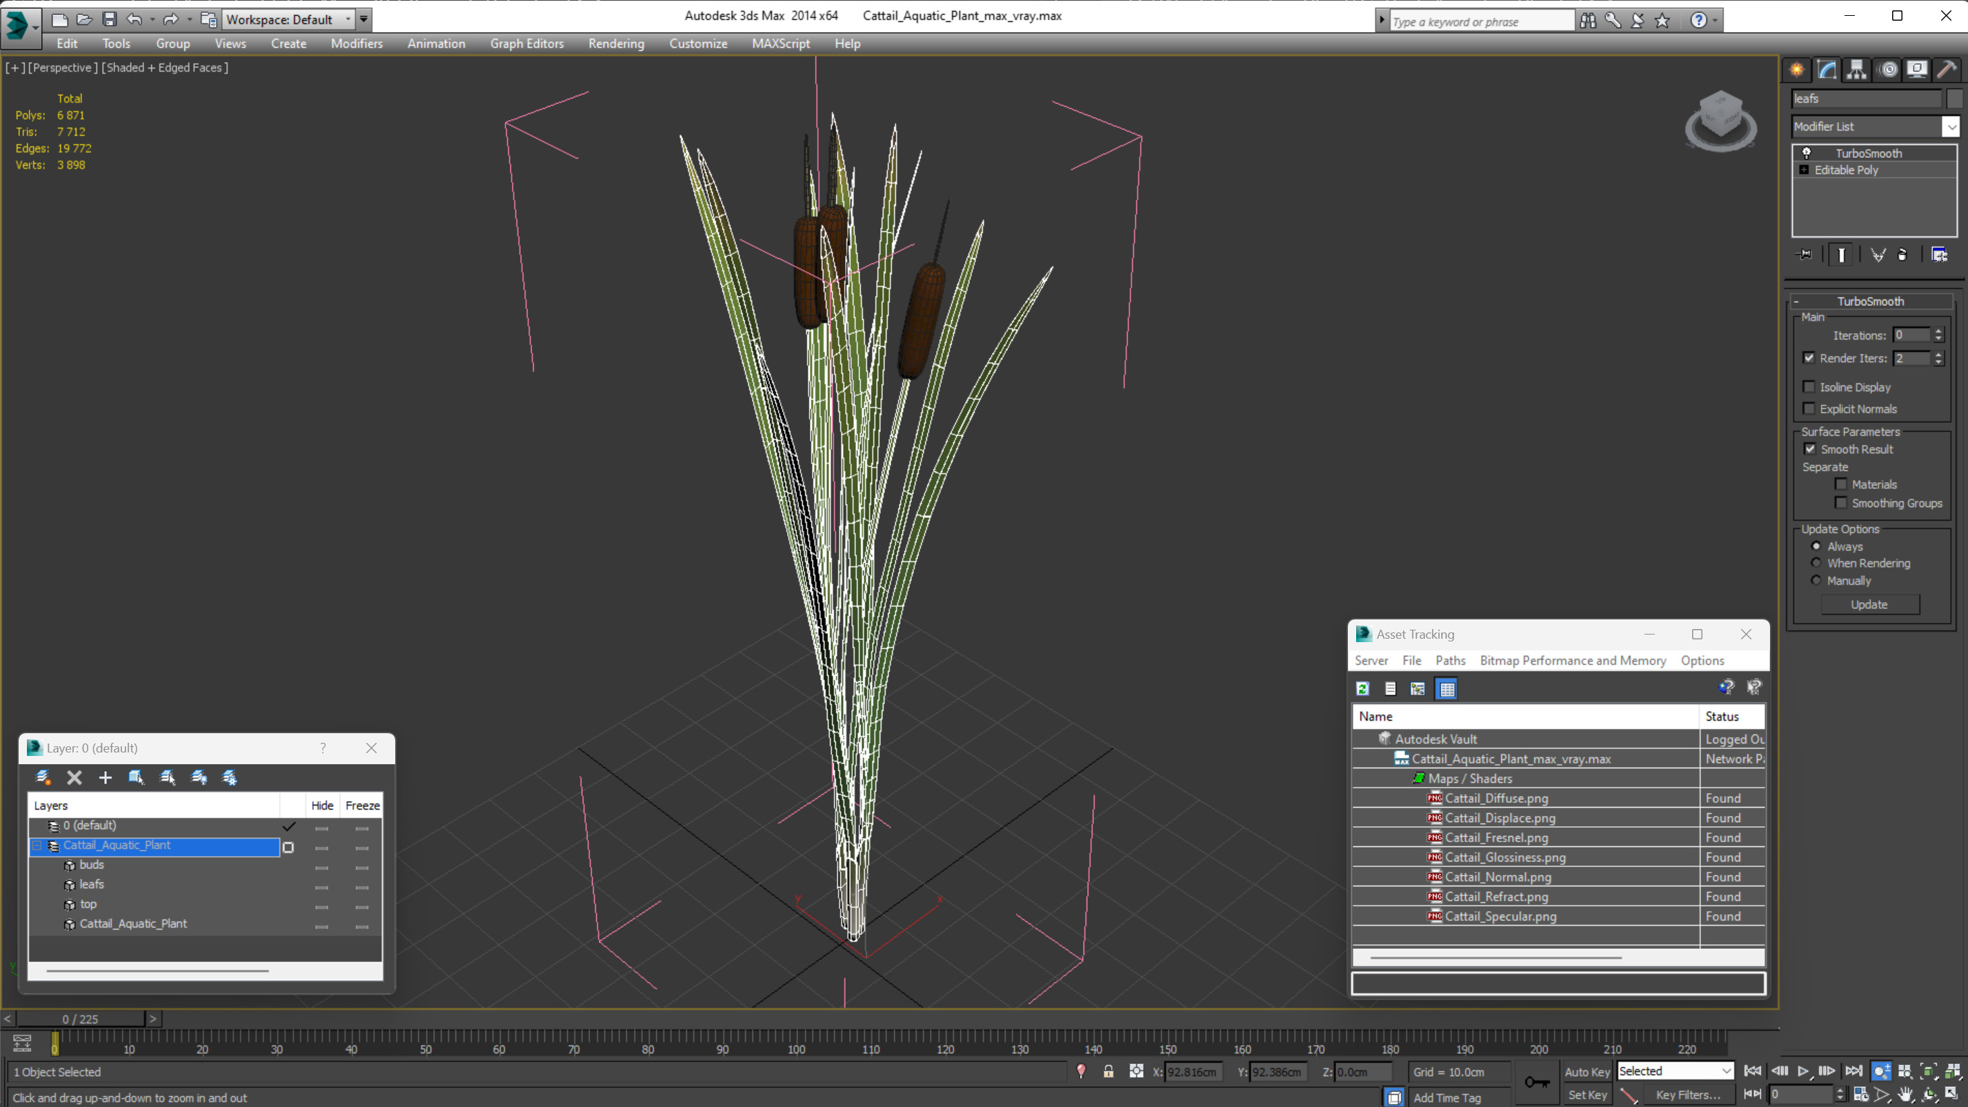This screenshot has height=1107, width=1968.
Task: Click the Undo arrow icon
Action: tap(134, 19)
